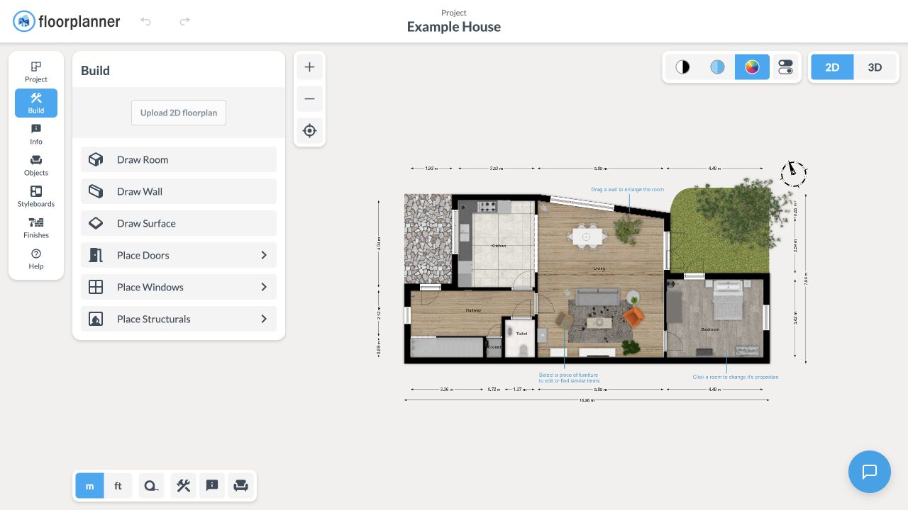Viewport: 908px width, 510px height.
Task: Open the Finishes sidebar section
Action: pyautogui.click(x=36, y=227)
